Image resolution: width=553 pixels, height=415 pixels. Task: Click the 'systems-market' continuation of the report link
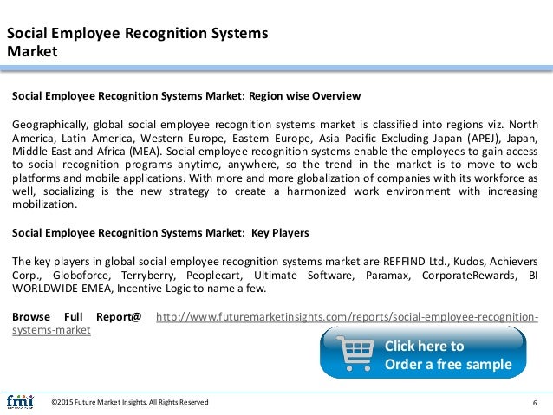click(x=51, y=330)
